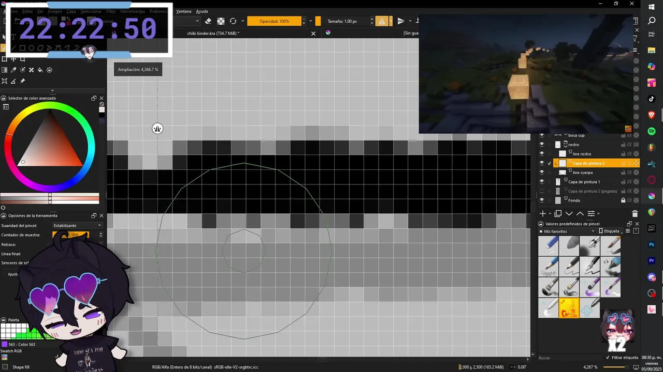Hide the line rostro layer

[x=542, y=154]
